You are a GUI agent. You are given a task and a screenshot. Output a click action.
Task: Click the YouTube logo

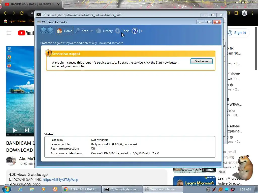26,33
